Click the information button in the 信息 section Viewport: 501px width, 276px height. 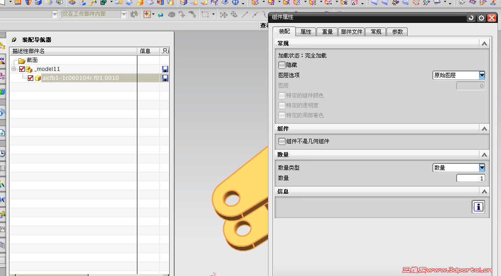tap(478, 207)
